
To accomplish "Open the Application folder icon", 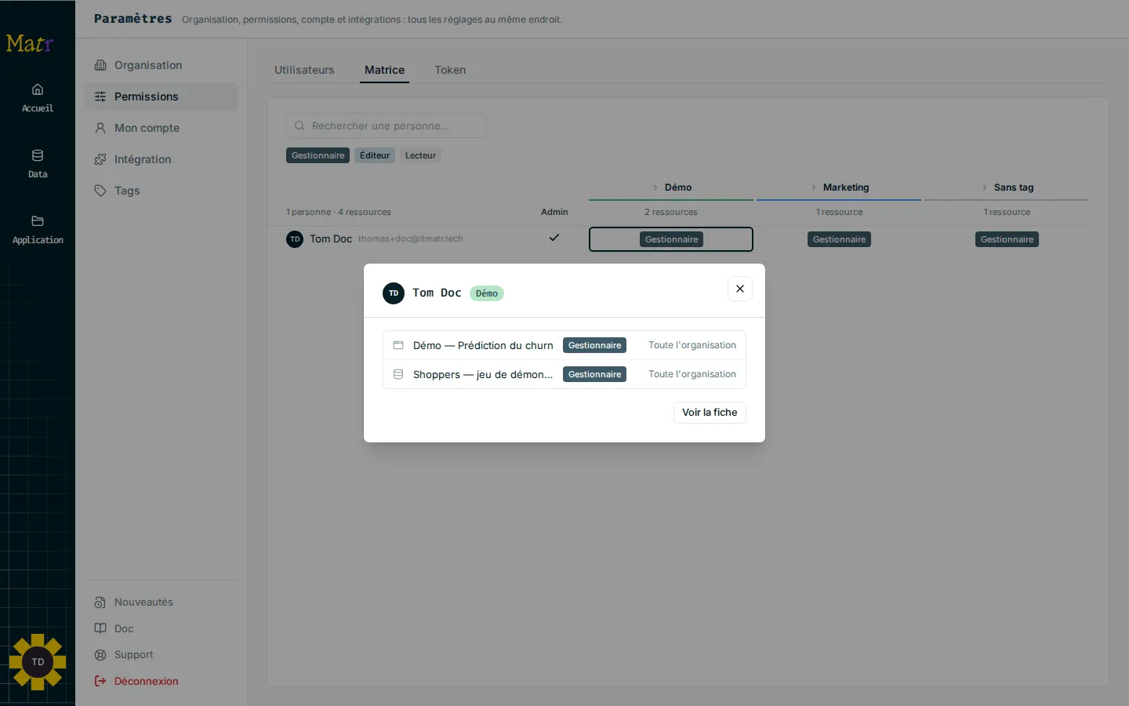I will (38, 221).
